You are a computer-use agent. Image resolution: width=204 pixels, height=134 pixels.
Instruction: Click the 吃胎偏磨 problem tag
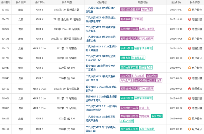[147, 10]
